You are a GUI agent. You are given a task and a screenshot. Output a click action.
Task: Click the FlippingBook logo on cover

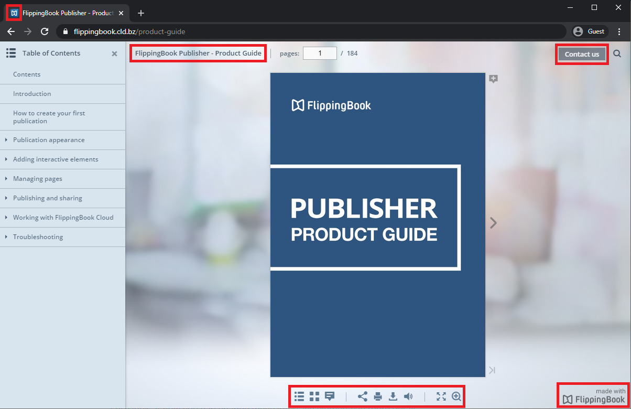click(331, 105)
